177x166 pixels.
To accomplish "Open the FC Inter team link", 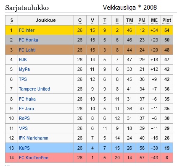I will [26, 30].
